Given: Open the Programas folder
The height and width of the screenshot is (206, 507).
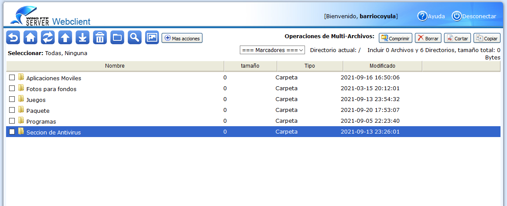Looking at the screenshot, I should tap(41, 121).
